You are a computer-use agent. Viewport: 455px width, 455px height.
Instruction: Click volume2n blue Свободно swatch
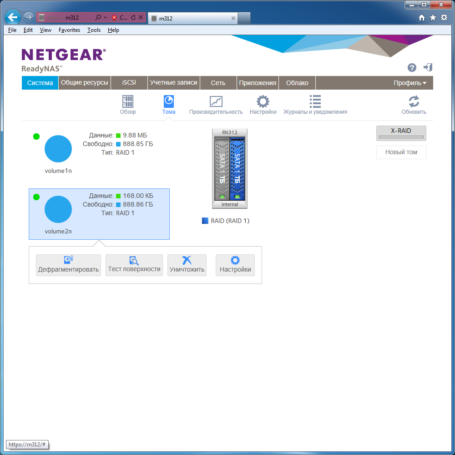click(x=118, y=205)
